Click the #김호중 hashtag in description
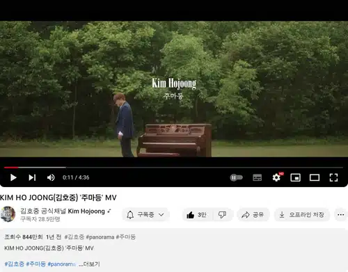The width and height of the screenshot is (348, 272). 14,264
